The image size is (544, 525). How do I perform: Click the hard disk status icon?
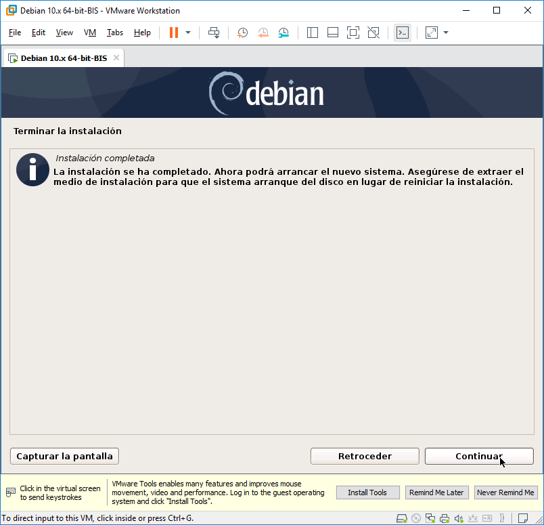click(x=401, y=518)
